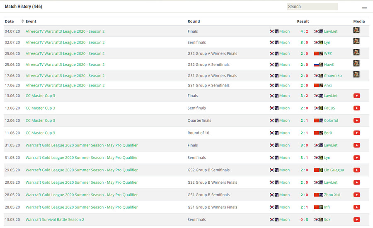Open YouTube video for CC Master Cup 3 Finals
This screenshot has width=373, height=228.
pyautogui.click(x=356, y=96)
